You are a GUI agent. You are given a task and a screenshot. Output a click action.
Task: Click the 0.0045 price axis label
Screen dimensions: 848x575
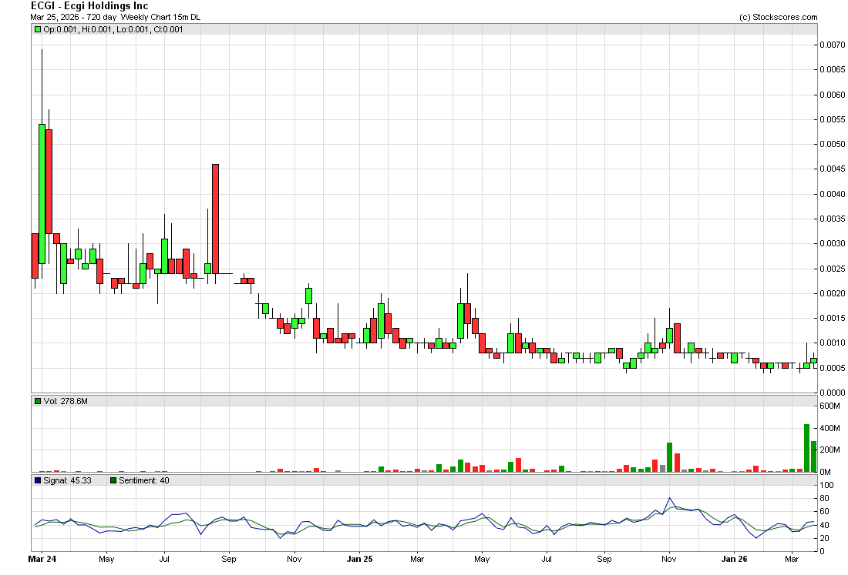(x=832, y=169)
